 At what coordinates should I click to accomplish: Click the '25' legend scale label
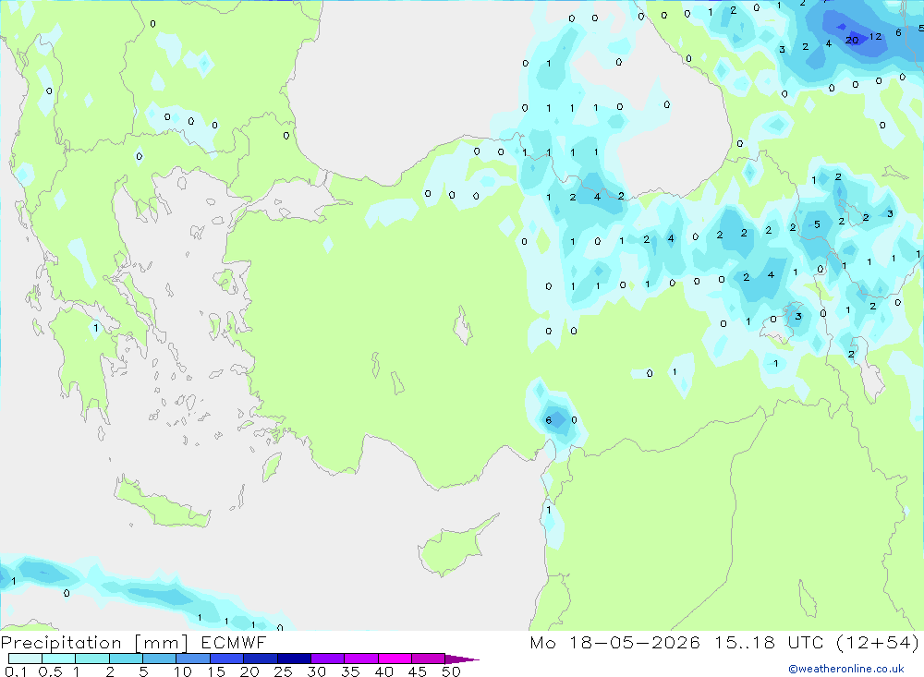coord(283,671)
